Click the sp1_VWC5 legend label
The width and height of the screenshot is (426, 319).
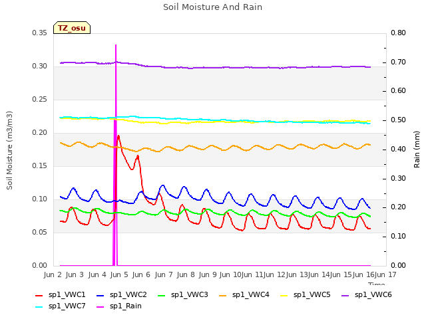coord(312,294)
